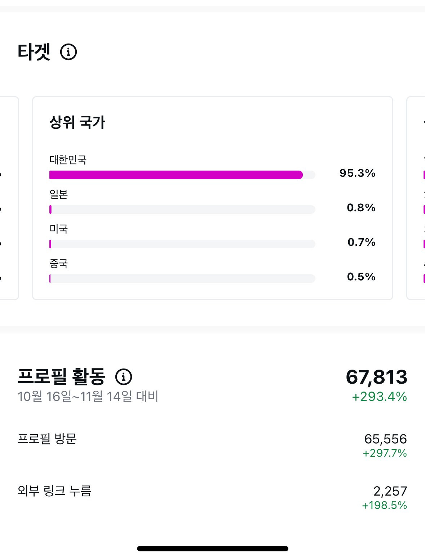
Task: Tap the 65,556 profile visits value
Action: point(385,439)
